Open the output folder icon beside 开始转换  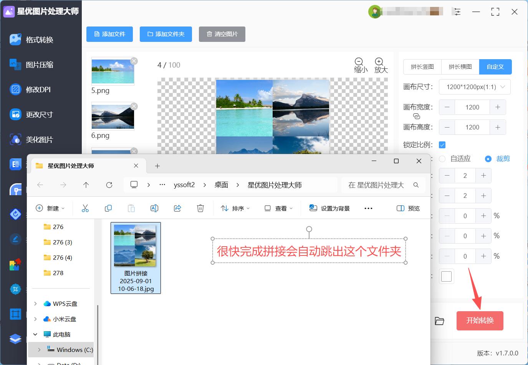[440, 321]
